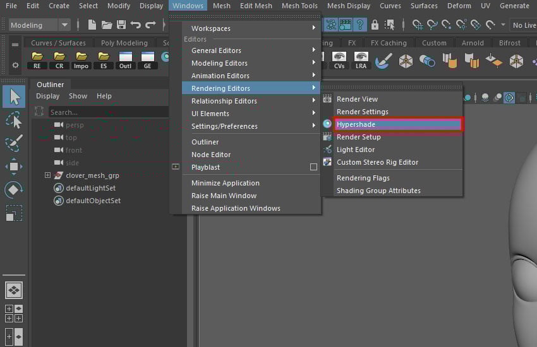Click the Render View icon
This screenshot has width=537, height=347.
click(327, 99)
